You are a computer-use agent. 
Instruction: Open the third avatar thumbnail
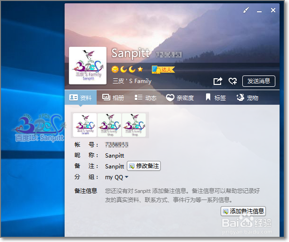(x=134, y=125)
